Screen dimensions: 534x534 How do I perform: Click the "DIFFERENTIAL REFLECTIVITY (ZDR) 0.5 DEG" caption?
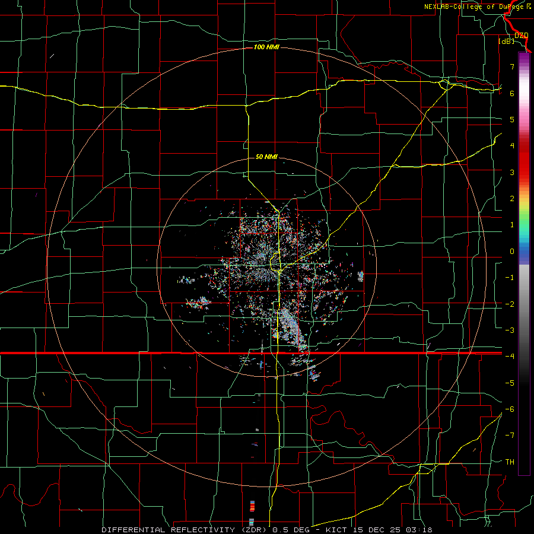(206, 530)
